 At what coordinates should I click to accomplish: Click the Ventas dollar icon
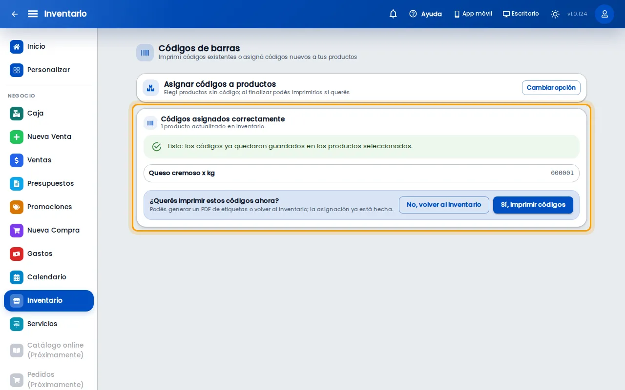coord(17,160)
